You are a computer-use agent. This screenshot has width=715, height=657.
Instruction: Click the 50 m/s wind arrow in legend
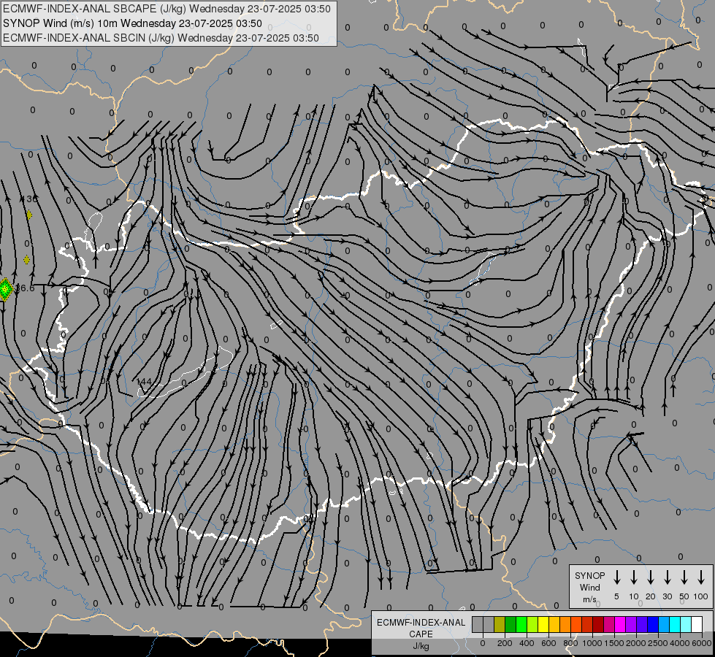point(684,577)
